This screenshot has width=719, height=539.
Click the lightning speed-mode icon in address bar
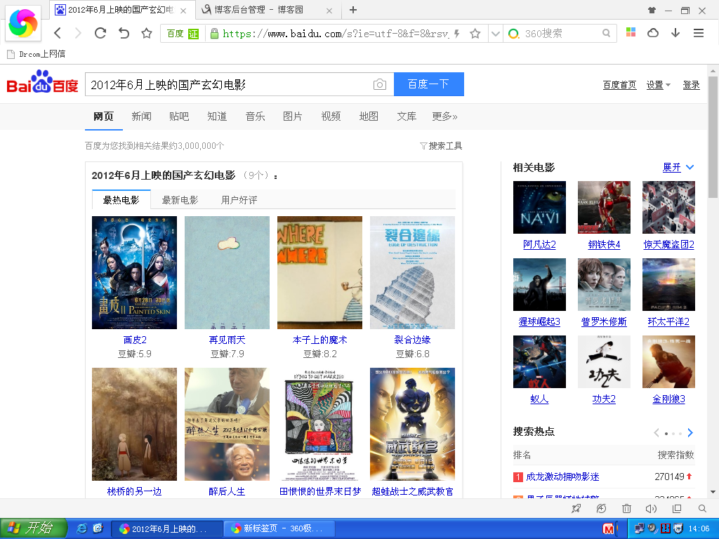click(456, 34)
